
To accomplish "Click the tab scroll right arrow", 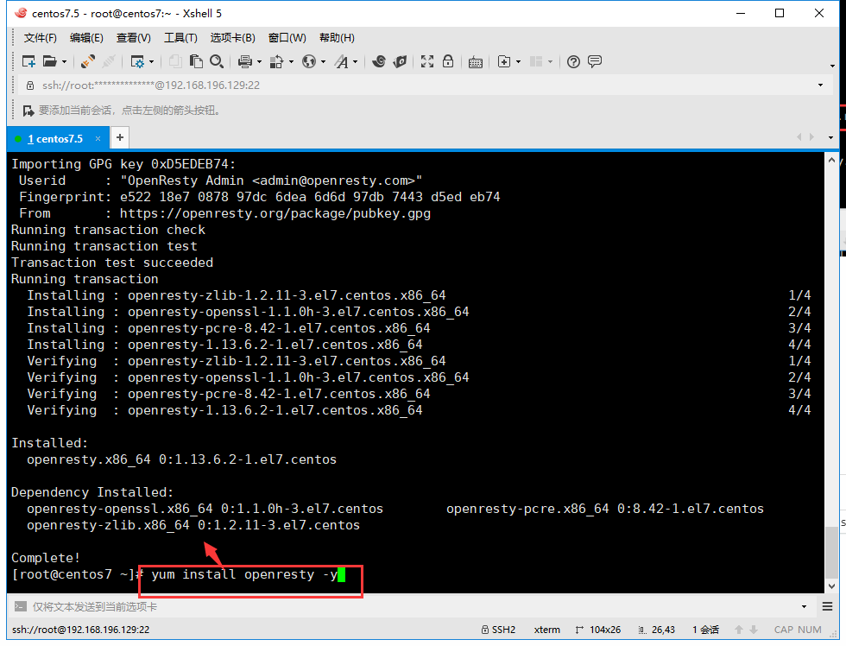I will 812,137.
